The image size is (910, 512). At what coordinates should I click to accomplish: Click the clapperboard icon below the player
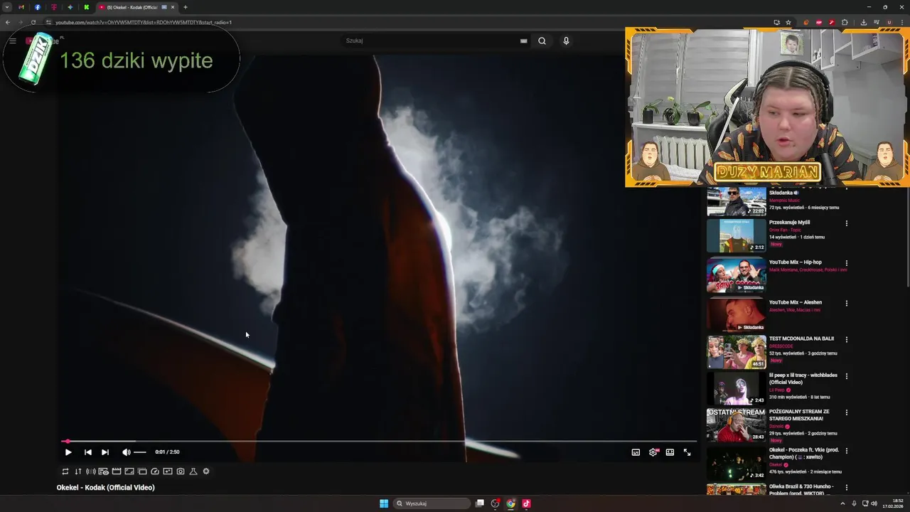pos(117,471)
